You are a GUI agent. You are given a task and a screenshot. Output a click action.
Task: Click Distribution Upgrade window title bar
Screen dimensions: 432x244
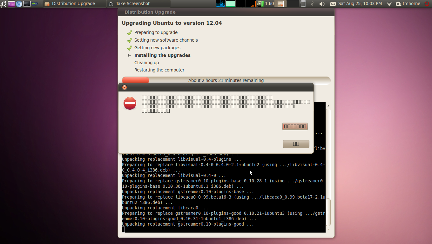pyautogui.click(x=226, y=12)
